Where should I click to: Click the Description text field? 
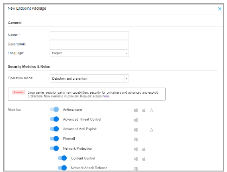(x=89, y=44)
